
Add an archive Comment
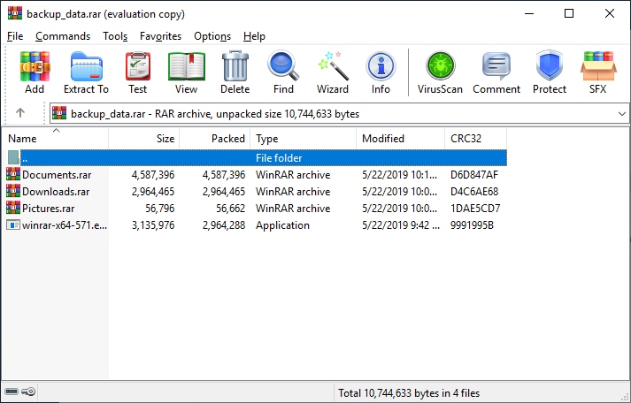pyautogui.click(x=496, y=72)
